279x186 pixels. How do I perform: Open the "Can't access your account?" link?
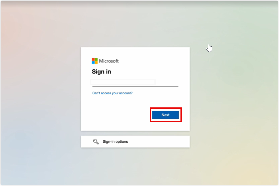[112, 93]
